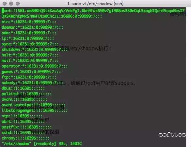Click the gray zoom traffic-light button
Screen dimensions: 191x147
(18, 4)
